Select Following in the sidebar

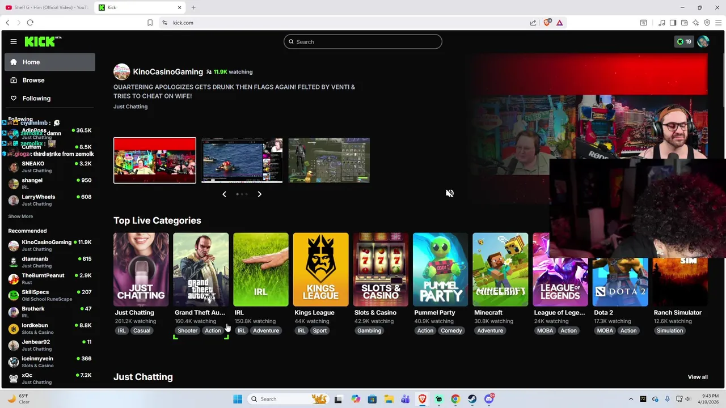tap(50, 98)
